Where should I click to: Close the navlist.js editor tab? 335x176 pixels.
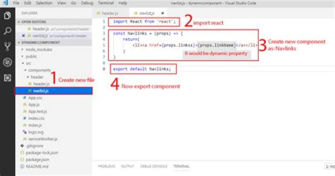pos(162,13)
